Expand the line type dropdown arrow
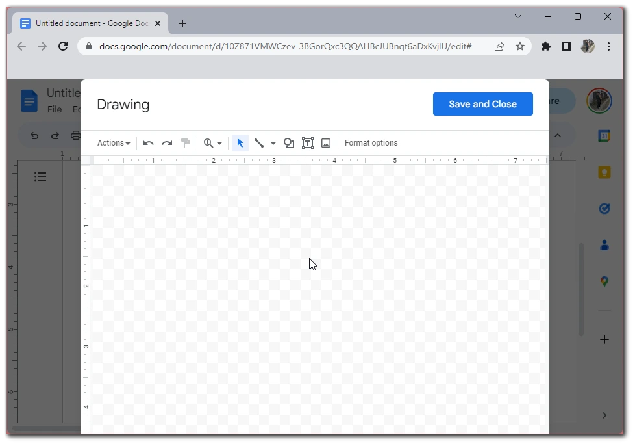635x446 pixels. tap(273, 143)
